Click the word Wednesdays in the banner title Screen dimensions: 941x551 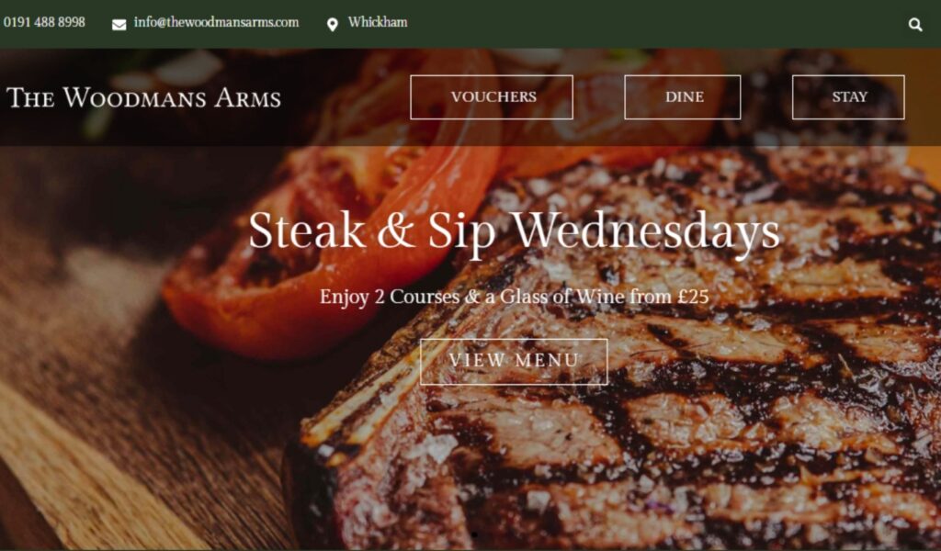pyautogui.click(x=645, y=231)
